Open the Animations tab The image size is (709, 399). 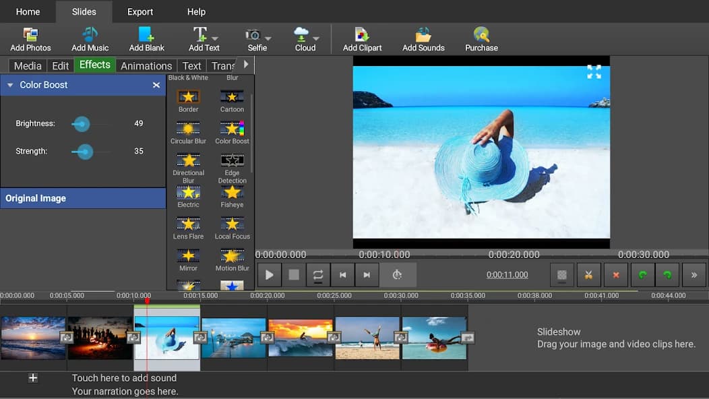coord(146,65)
